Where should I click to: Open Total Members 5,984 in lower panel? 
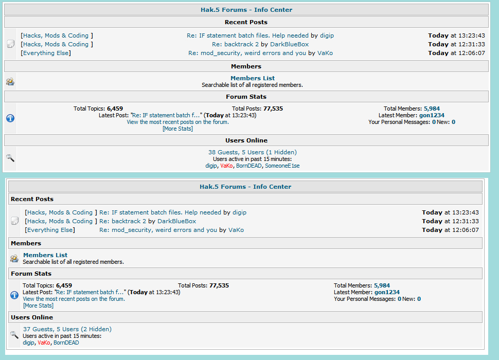click(382, 285)
